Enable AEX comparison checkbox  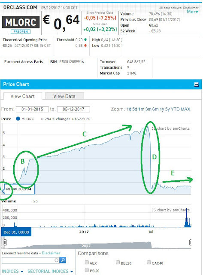(87, 263)
